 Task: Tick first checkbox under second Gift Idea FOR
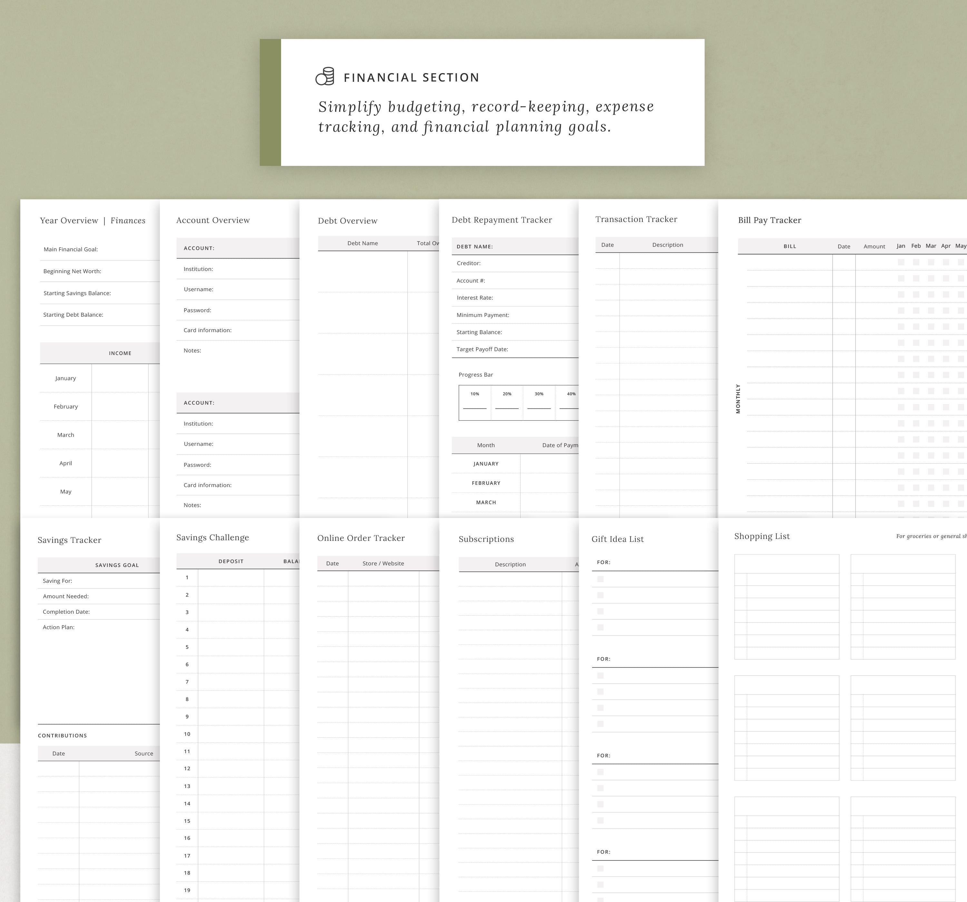(600, 676)
